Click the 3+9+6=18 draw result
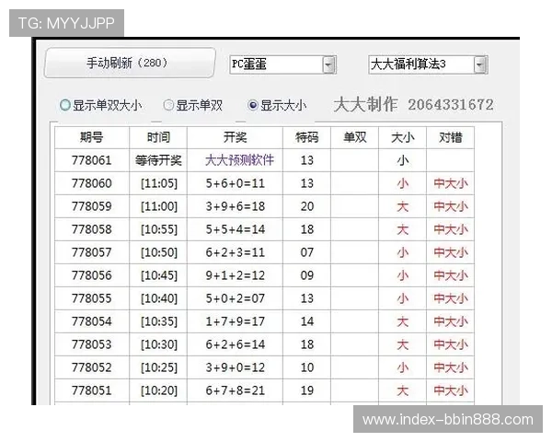 click(x=235, y=206)
